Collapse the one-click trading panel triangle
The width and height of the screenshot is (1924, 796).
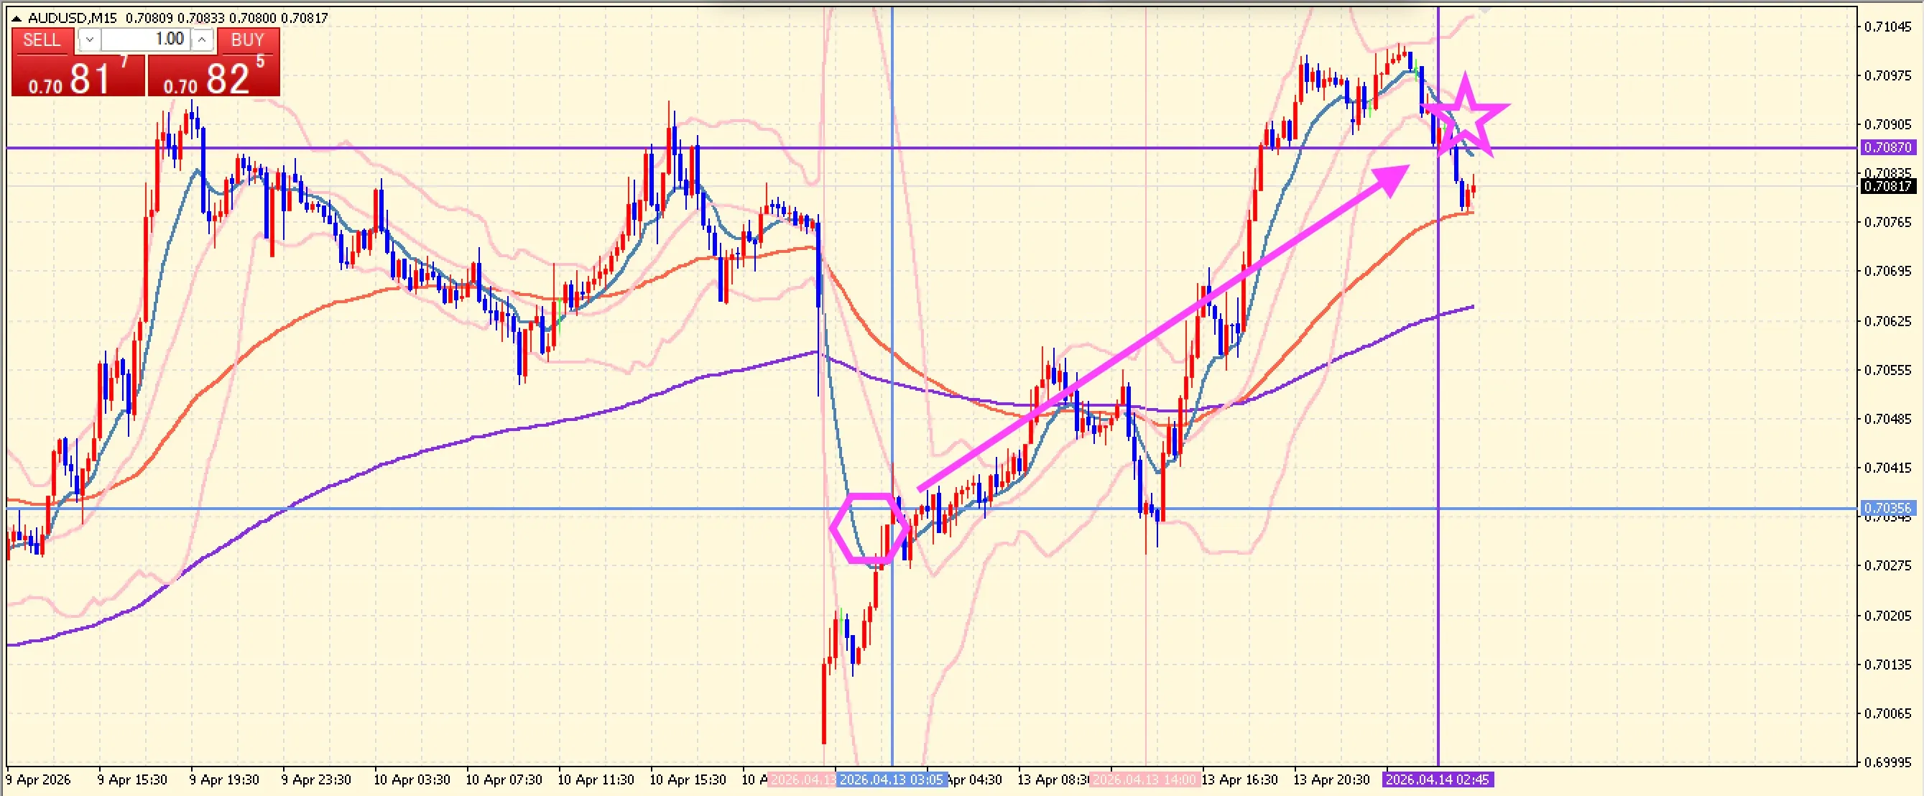pyautogui.click(x=17, y=18)
